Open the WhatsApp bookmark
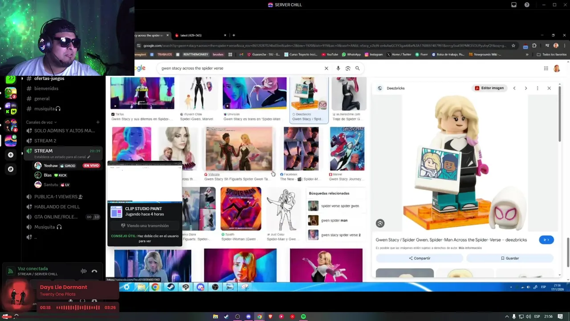The width and height of the screenshot is (570, 321). (x=351, y=54)
